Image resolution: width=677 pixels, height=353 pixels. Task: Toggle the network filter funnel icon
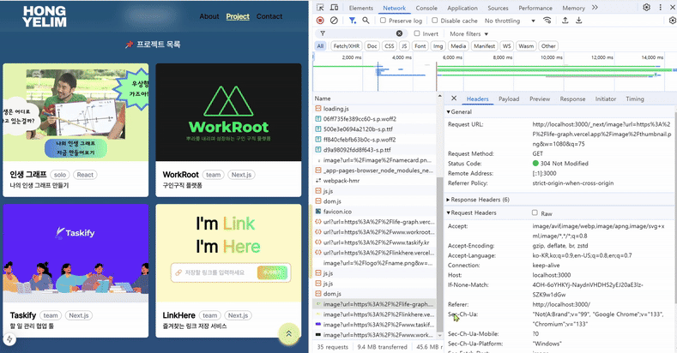353,21
